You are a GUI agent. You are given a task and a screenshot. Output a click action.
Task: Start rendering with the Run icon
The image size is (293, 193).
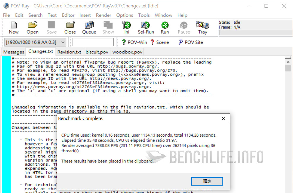[165, 28]
